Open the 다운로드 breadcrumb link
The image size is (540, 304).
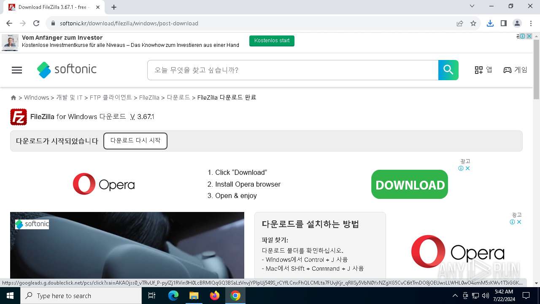tap(178, 98)
